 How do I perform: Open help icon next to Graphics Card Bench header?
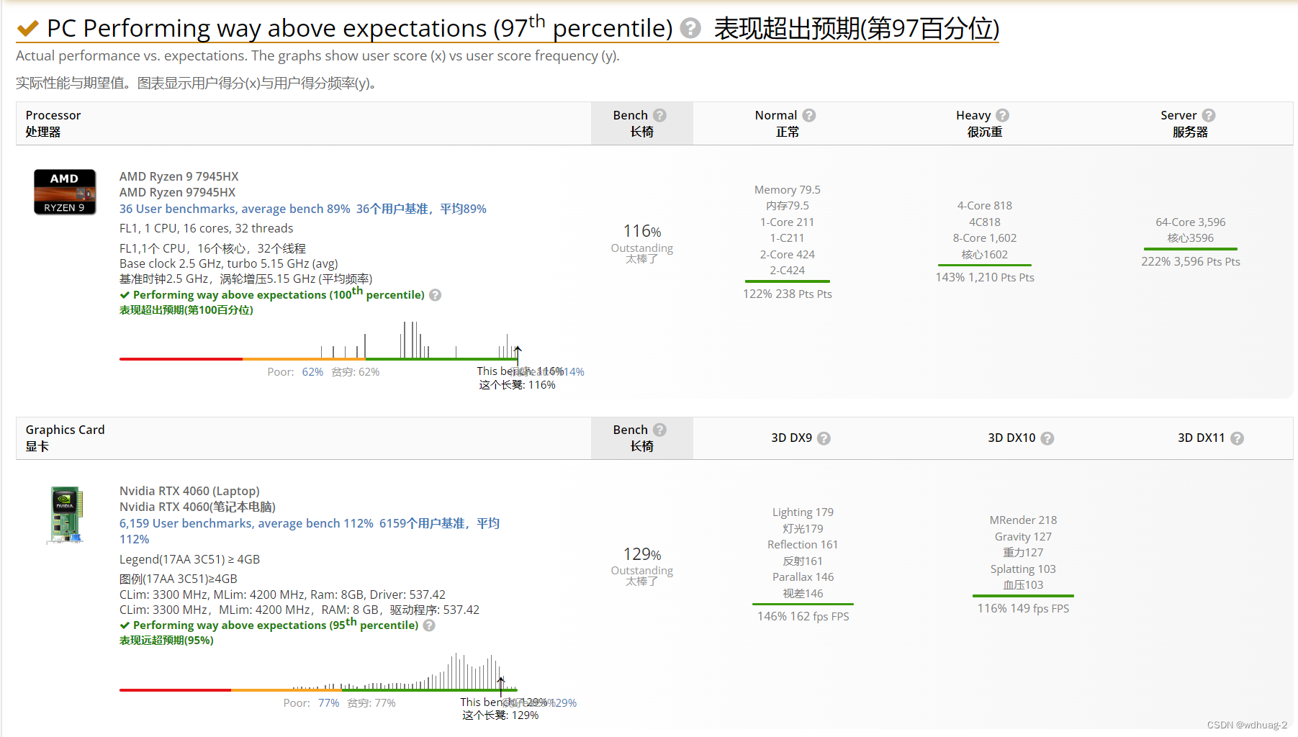point(659,430)
